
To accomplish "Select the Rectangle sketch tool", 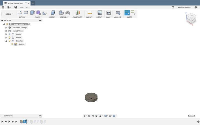I will (26, 13).
